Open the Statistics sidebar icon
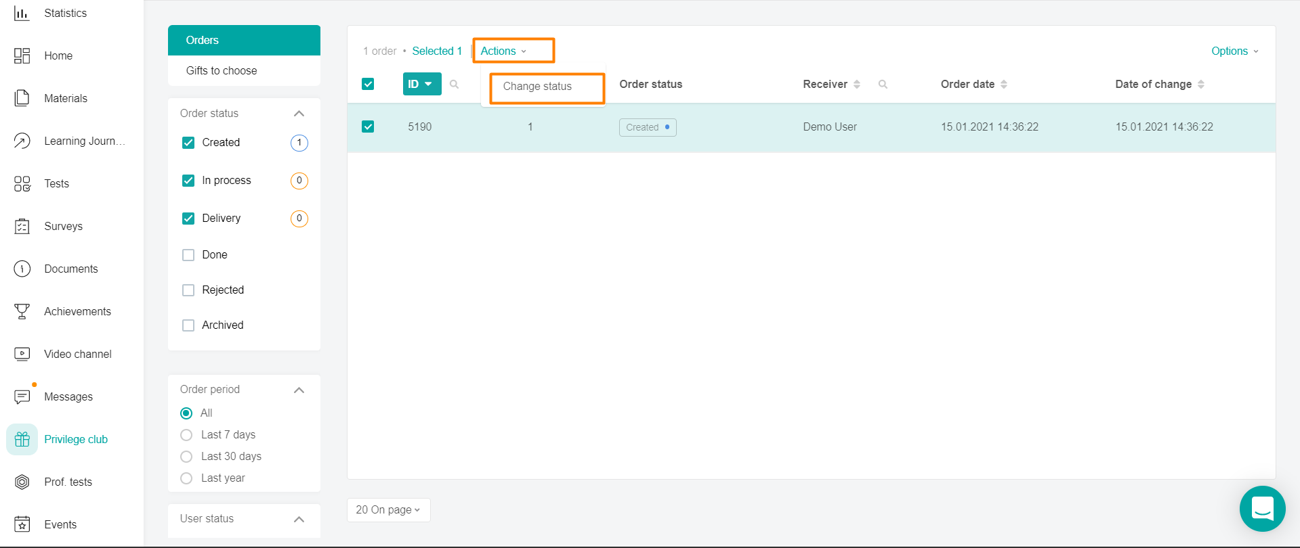The image size is (1300, 548). tap(22, 13)
